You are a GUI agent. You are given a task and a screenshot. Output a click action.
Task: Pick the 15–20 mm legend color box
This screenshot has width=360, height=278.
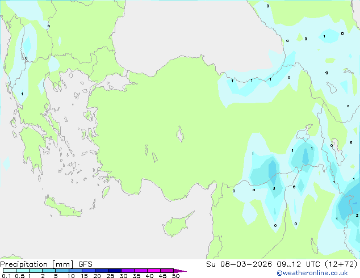[88, 271]
